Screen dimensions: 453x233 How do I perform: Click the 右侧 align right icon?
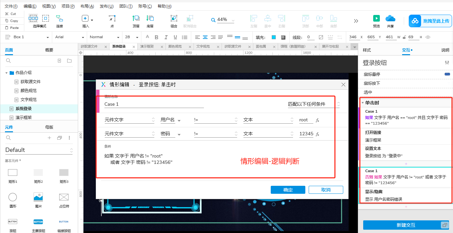tap(282, 18)
